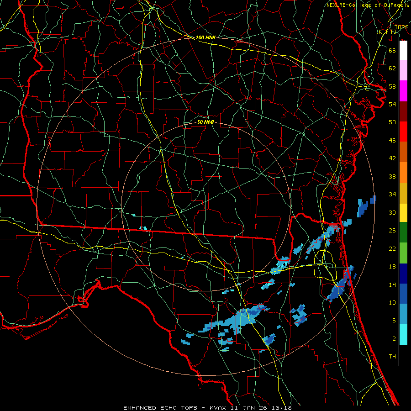Click the legend value '38'
The image size is (411, 411).
[x=392, y=176]
